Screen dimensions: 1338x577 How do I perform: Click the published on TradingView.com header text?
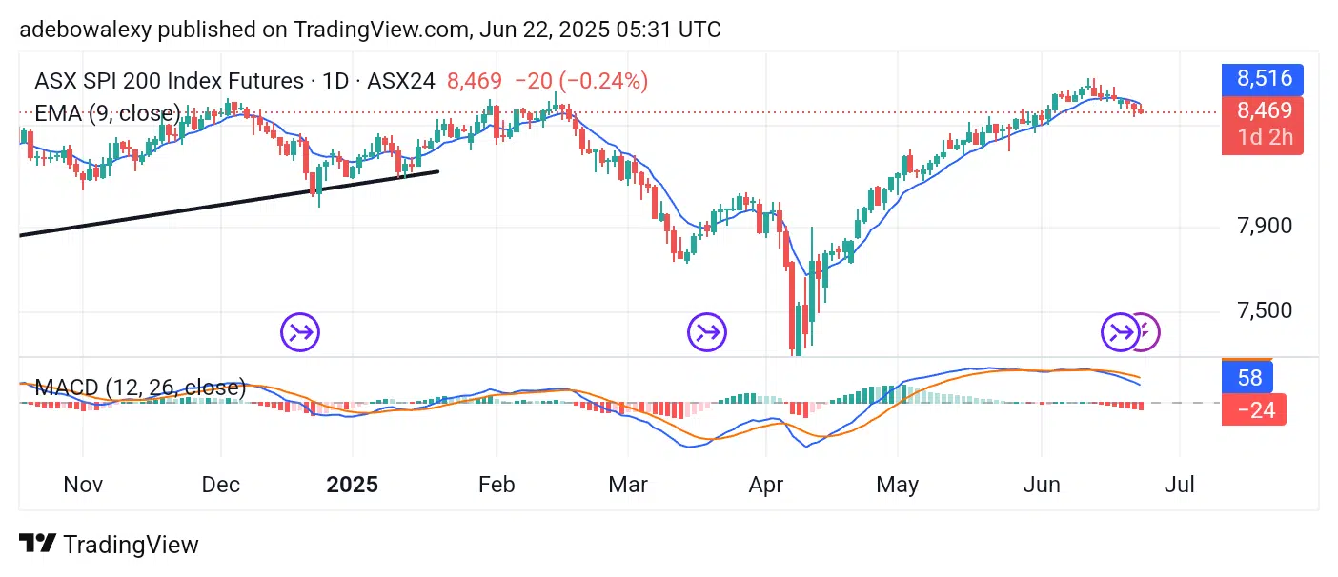370,30
